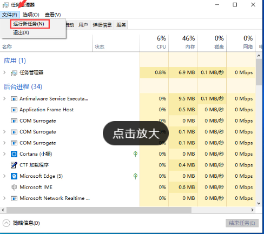Expand the Cortana (小娜) process group
This screenshot has height=234, width=264.
pyautogui.click(x=4, y=154)
